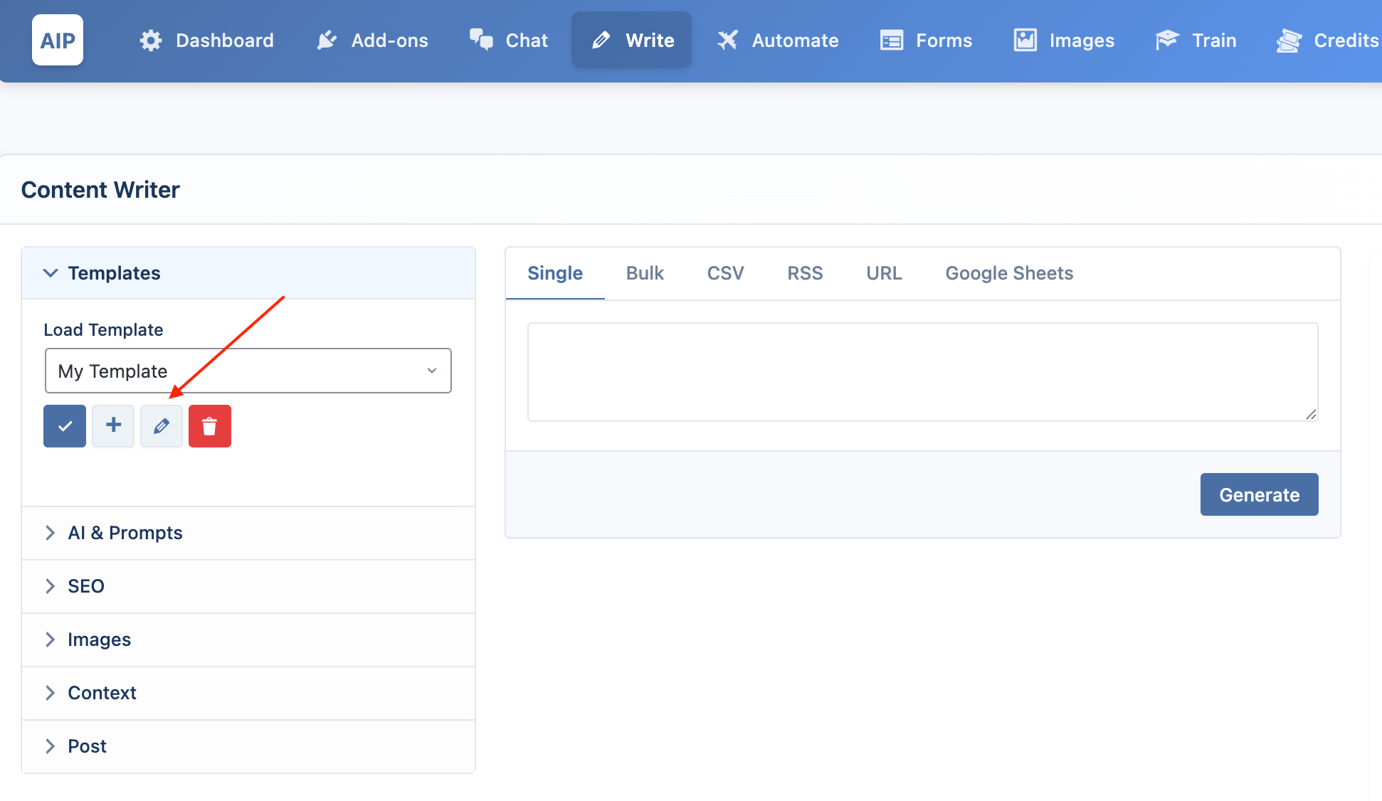
Task: Expand the Context section
Action: pyautogui.click(x=248, y=693)
